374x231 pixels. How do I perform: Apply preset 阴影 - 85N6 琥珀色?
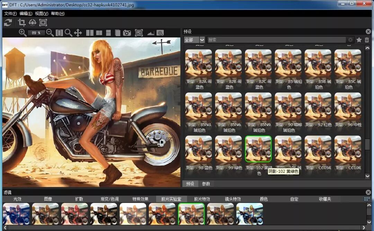pos(228,106)
